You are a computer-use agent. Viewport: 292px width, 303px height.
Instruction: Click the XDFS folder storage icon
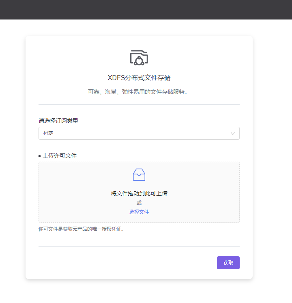click(139, 57)
